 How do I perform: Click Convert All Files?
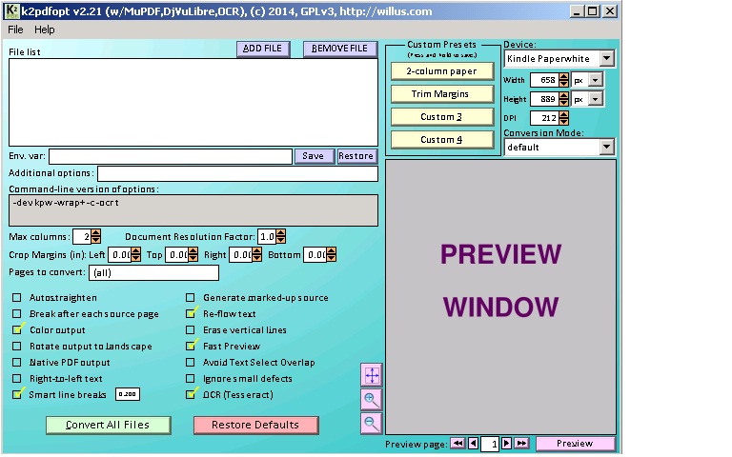click(x=109, y=426)
